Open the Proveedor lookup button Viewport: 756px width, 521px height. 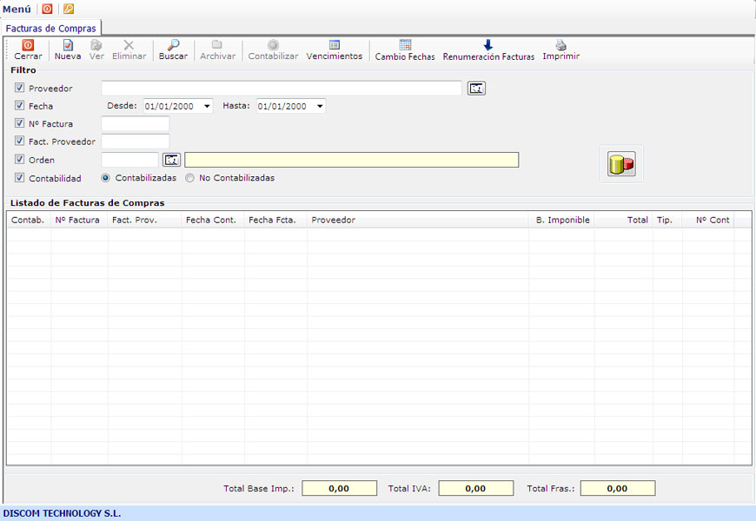point(476,88)
